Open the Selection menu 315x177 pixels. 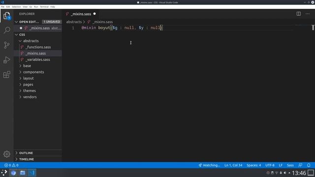[16, 7]
